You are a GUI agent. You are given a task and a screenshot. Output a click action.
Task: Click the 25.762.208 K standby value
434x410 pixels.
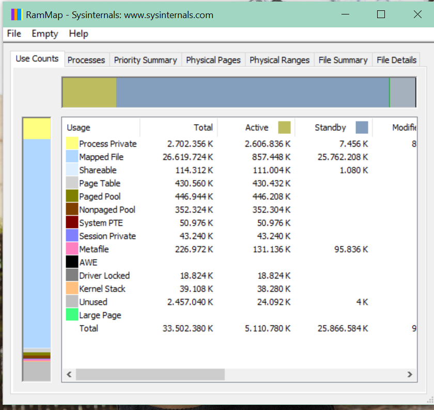point(343,157)
